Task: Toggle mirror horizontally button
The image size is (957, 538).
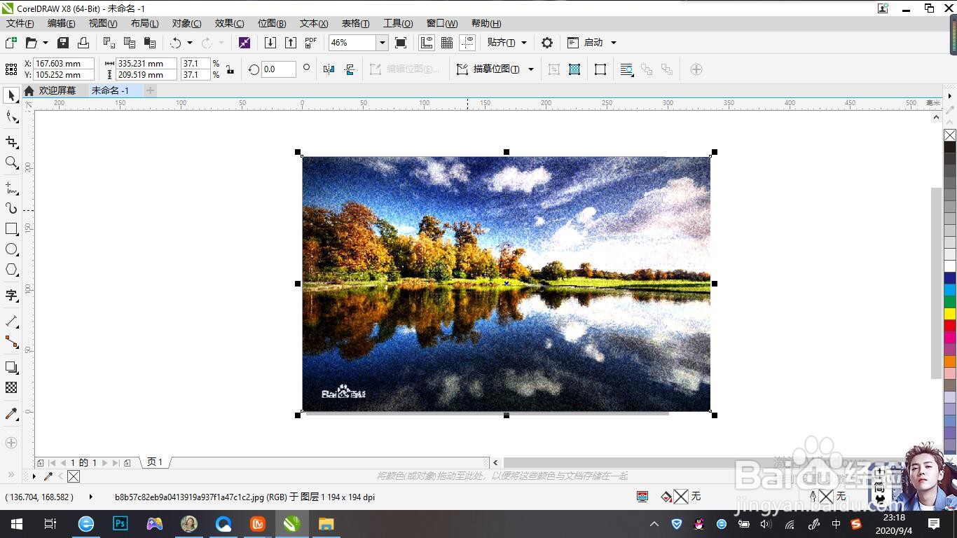Action: [329, 69]
